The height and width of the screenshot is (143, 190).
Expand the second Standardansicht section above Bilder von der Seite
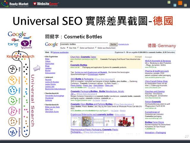click(45, 105)
